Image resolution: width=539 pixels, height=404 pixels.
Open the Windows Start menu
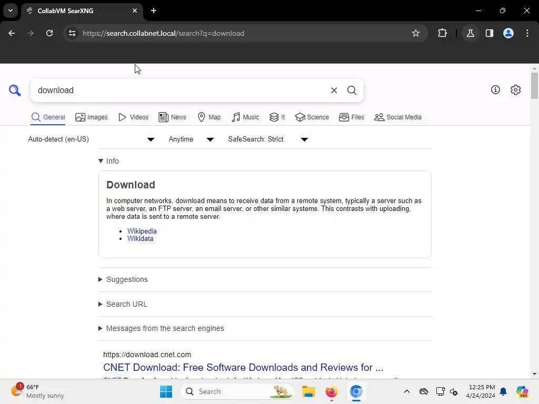click(x=166, y=391)
